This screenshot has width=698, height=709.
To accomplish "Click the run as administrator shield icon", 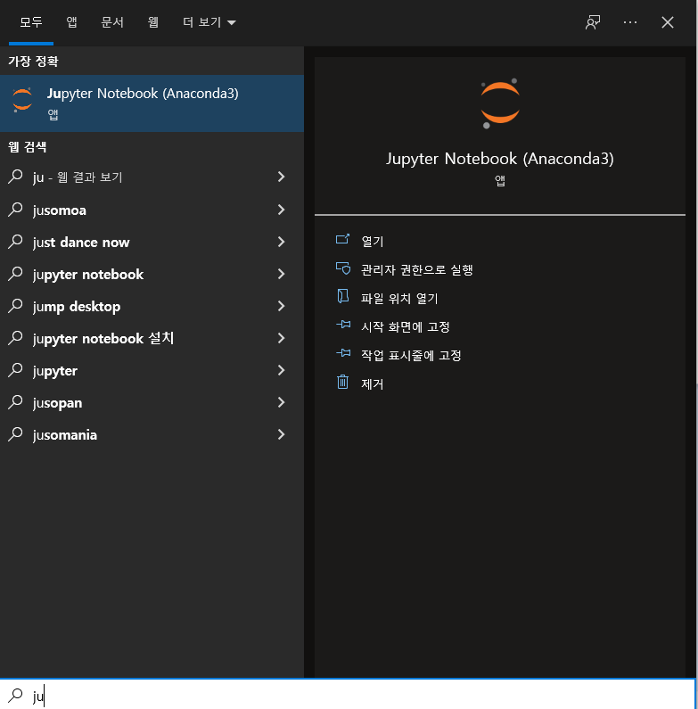I will pos(342,268).
